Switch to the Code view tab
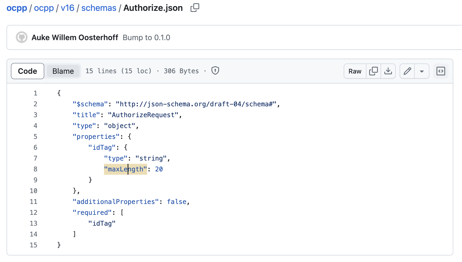462x262 pixels. (x=27, y=71)
